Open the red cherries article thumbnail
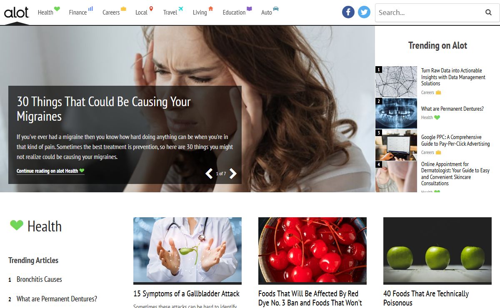The width and height of the screenshot is (500, 308). tap(312, 250)
